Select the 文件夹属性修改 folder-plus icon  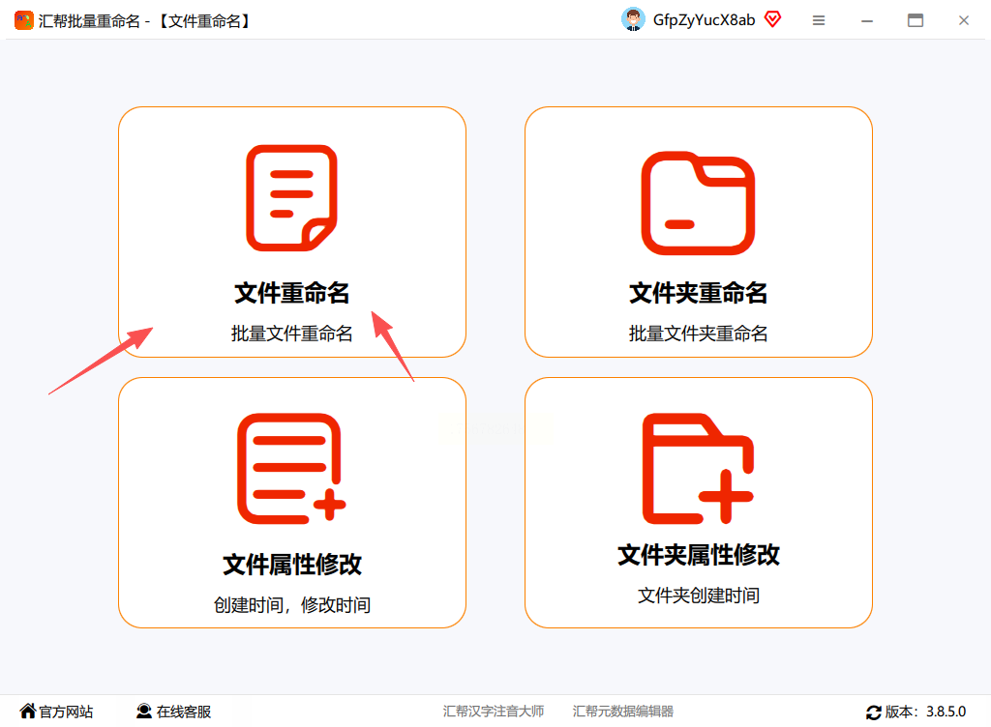[698, 468]
